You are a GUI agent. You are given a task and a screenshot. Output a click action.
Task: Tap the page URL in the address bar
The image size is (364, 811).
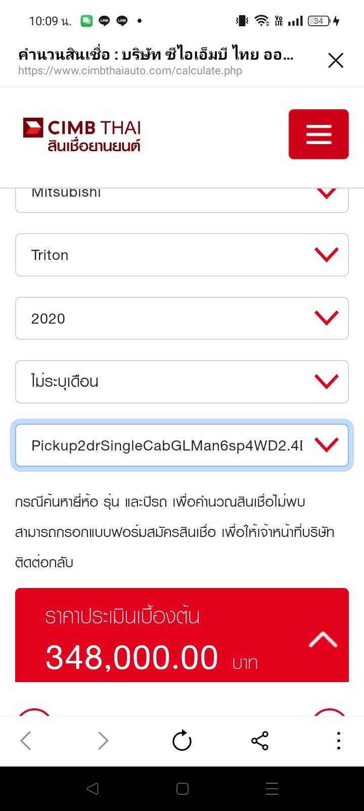(x=130, y=71)
